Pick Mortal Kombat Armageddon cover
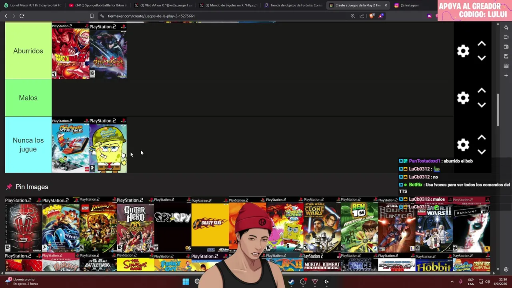The image size is (512, 288). coord(322,262)
